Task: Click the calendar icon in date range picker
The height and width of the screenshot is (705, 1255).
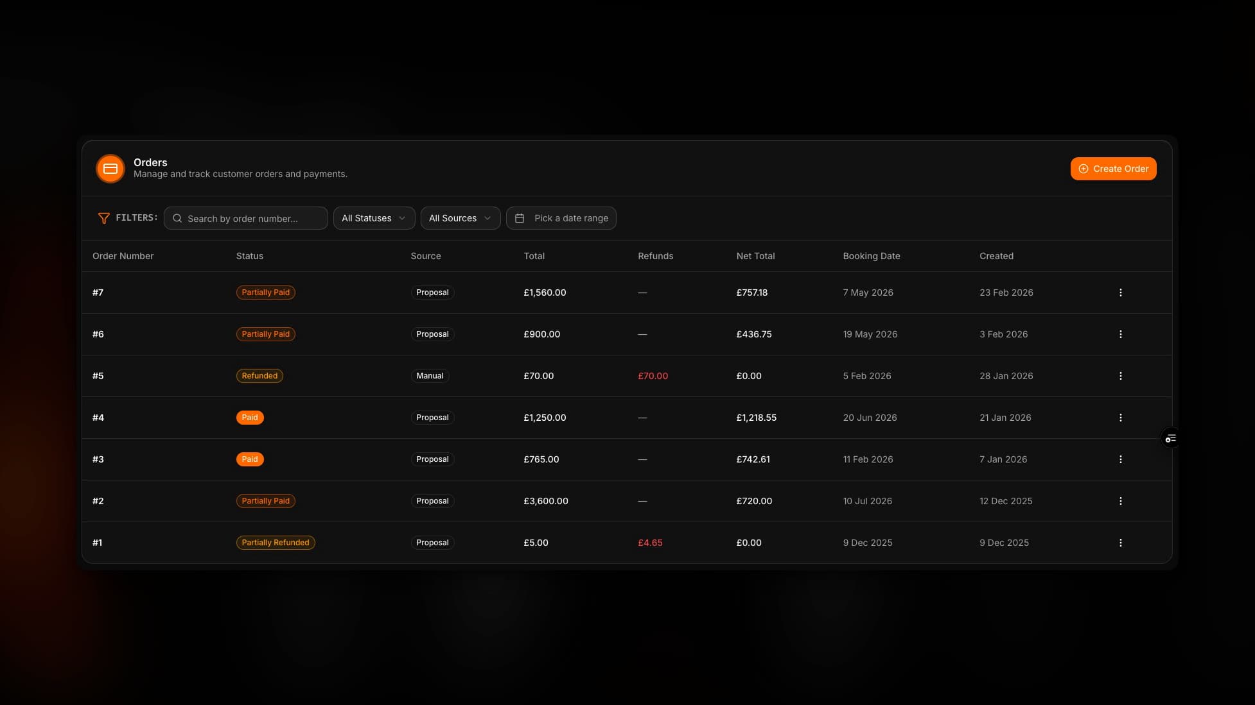Action: (x=520, y=218)
